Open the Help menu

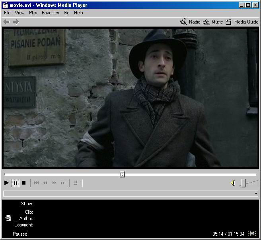[78, 13]
